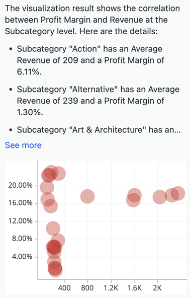This screenshot has width=190, height=298.
Task: Select the lowest bubble near the x-axis
Action: pyautogui.click(x=55, y=270)
